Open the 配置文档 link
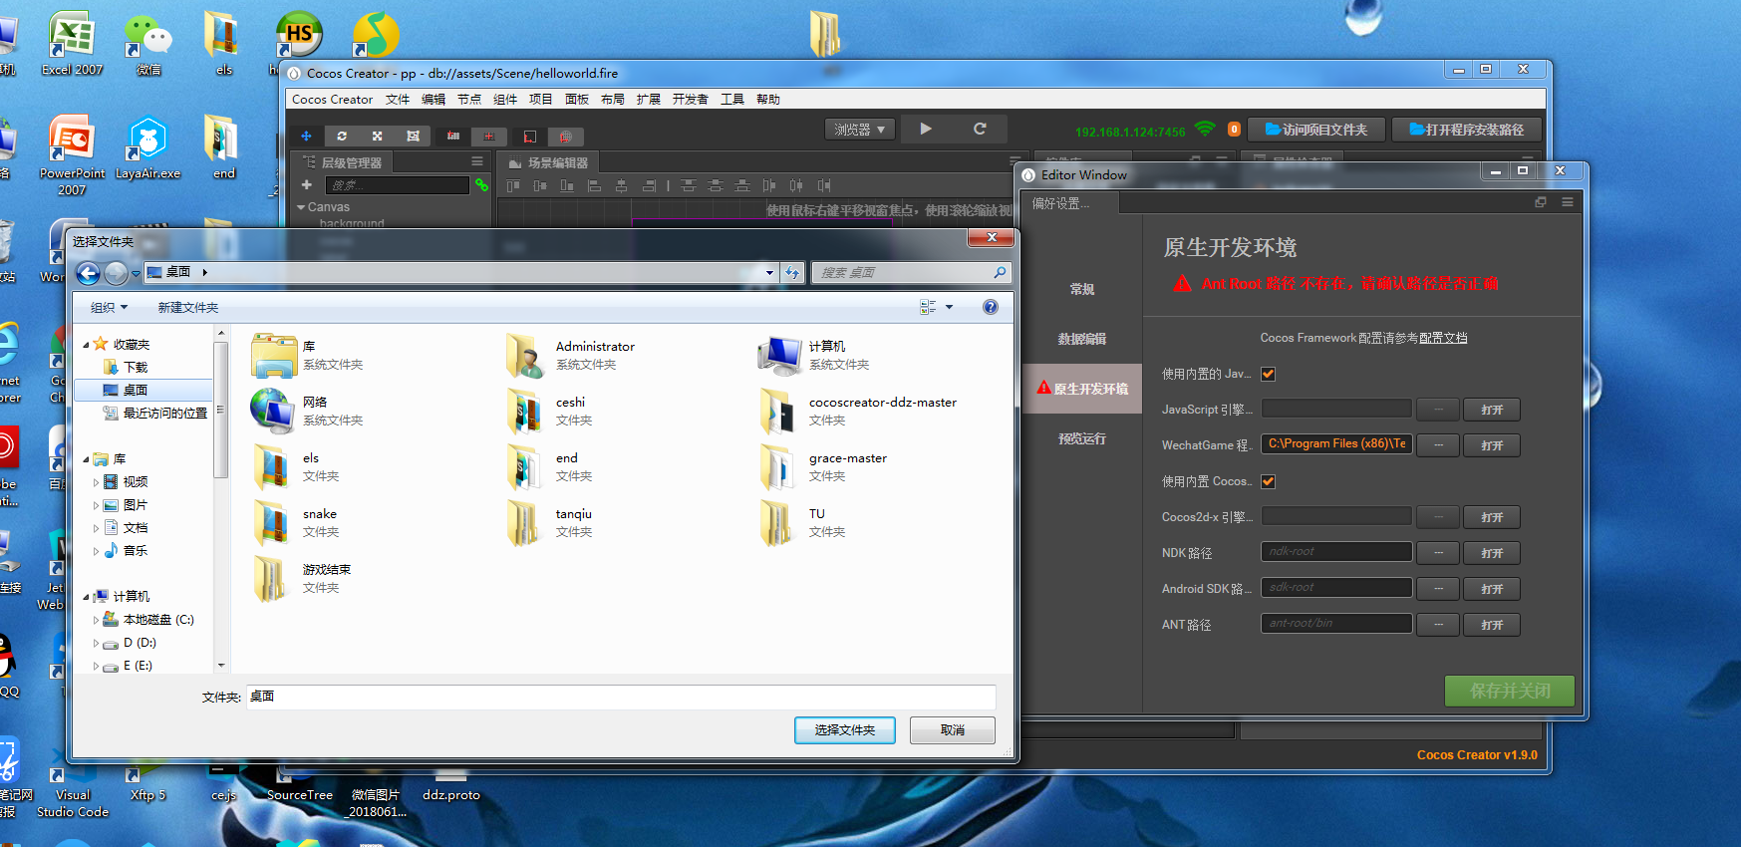 [1443, 338]
